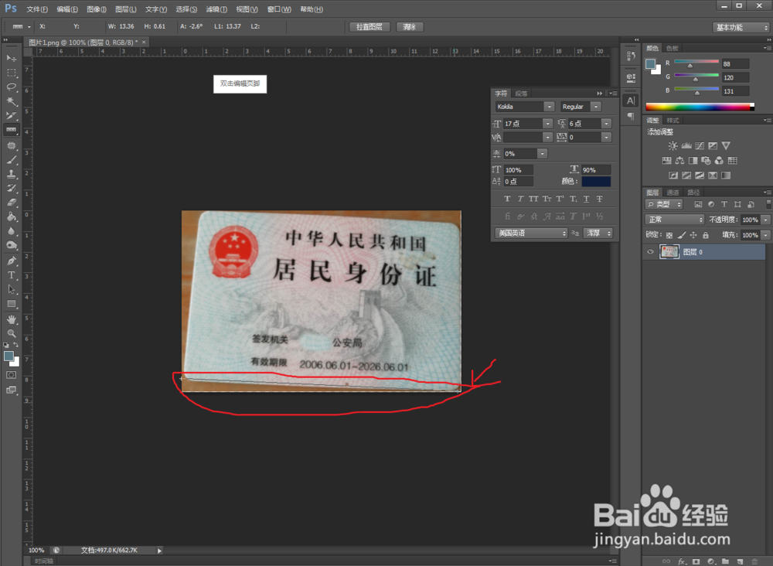Screen dimensions: 773x566
Task: Collapse the Character panel with double-arrow
Action: (600, 94)
